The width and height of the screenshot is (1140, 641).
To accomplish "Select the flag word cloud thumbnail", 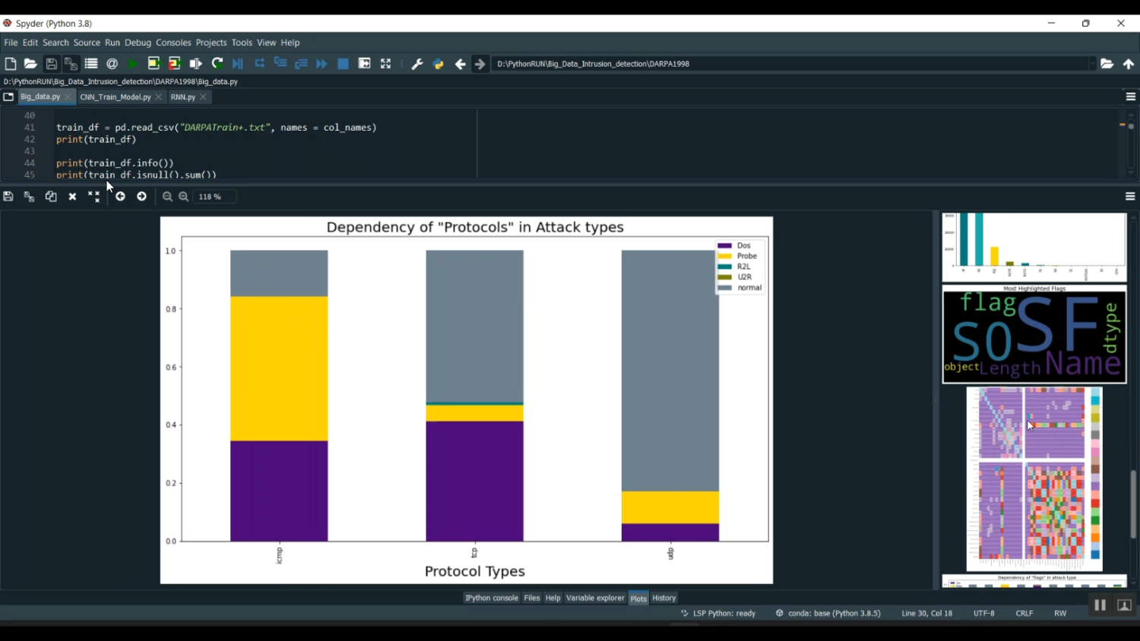I will click(1034, 336).
